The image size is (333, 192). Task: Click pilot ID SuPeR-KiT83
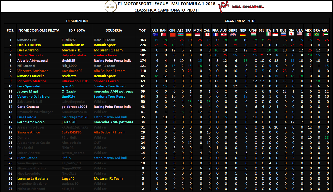(x=72, y=132)
